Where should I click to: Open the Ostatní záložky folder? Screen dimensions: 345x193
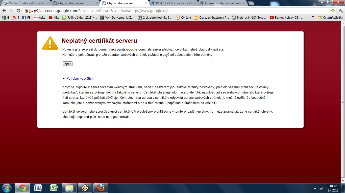tap(330, 18)
